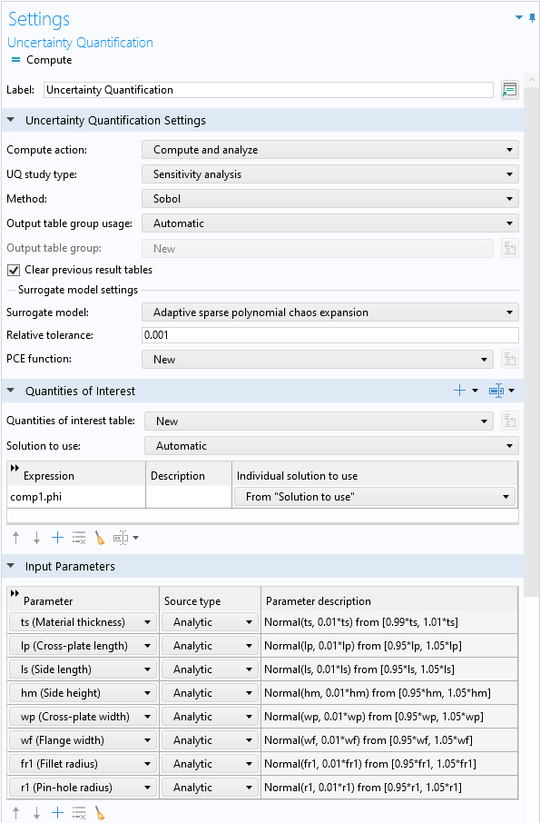
Task: Click delete row icon under quantities table
Action: tap(79, 538)
